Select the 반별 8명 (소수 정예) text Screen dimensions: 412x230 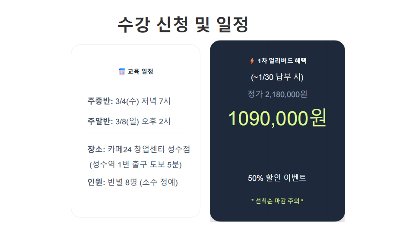[143, 182]
